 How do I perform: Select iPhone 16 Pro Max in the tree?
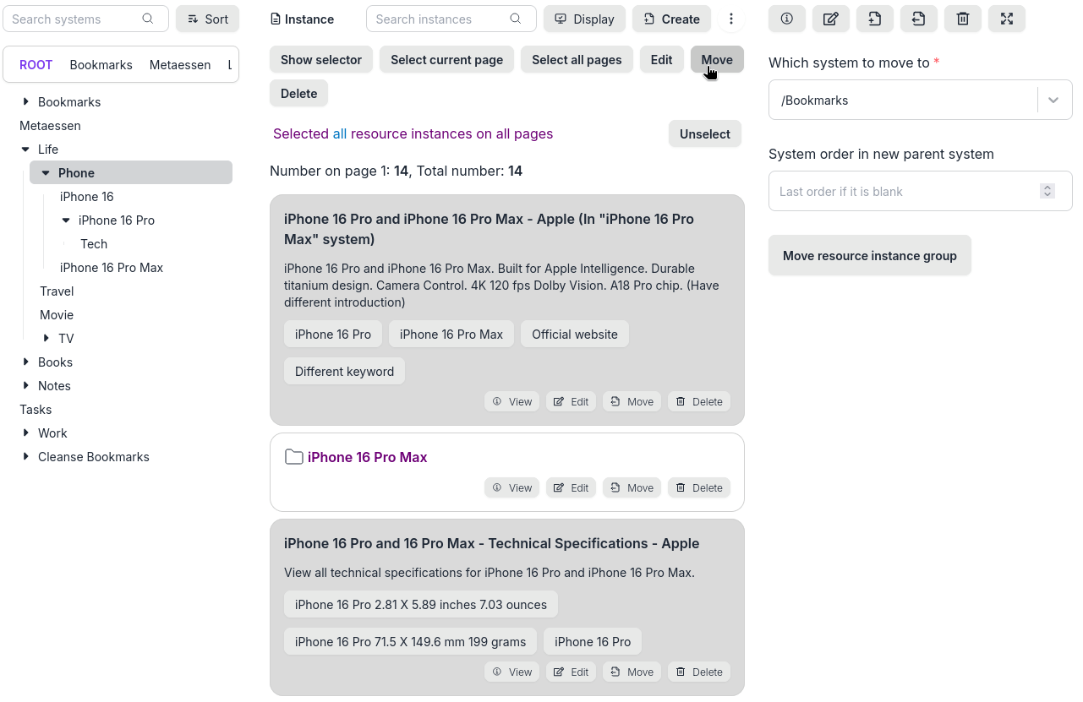112,267
